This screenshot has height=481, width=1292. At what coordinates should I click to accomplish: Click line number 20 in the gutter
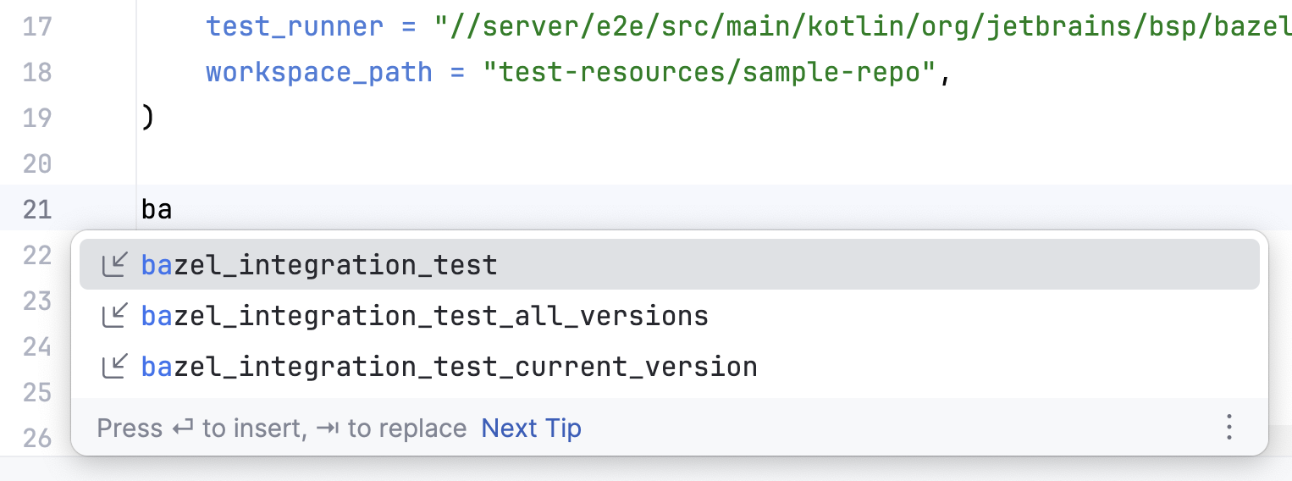38,163
